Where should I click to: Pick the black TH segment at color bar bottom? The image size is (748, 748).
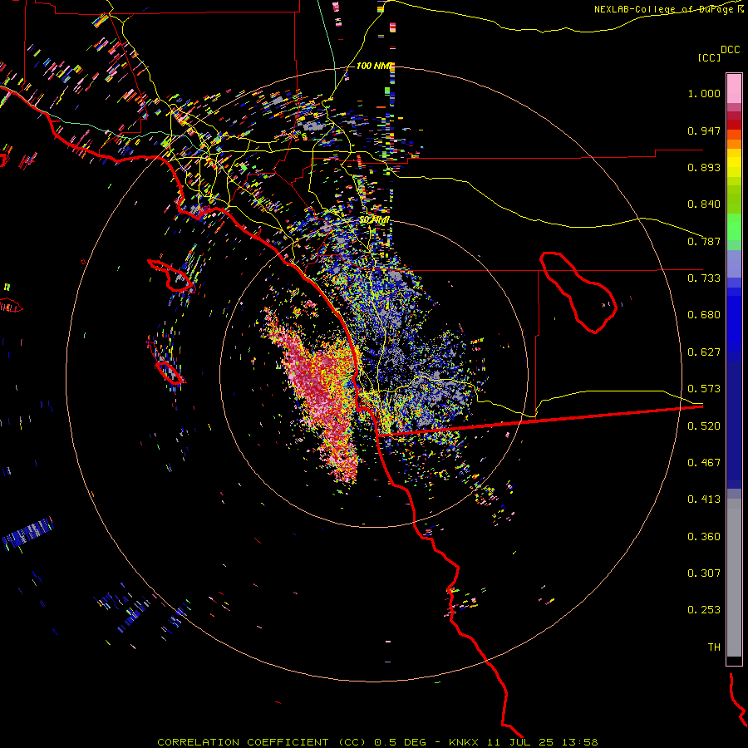(734, 660)
